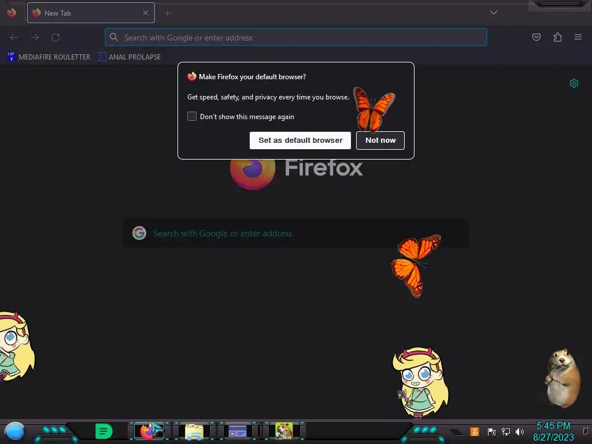Open the Action Center flag icon
592x444 pixels.
[491, 431]
